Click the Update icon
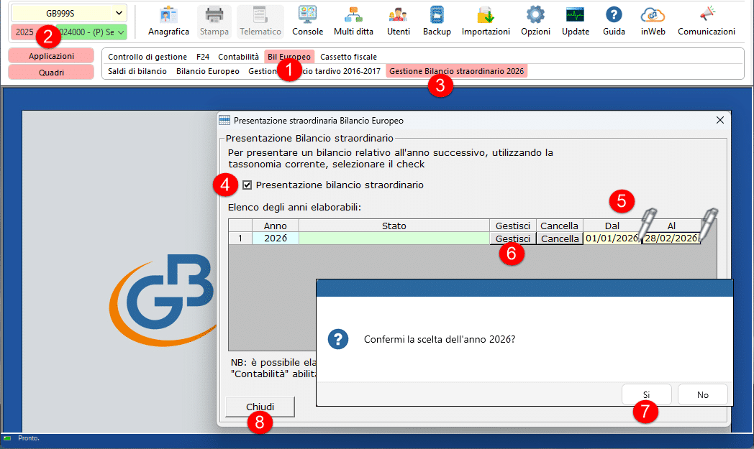Screen dimensions: 754x449 (575, 22)
